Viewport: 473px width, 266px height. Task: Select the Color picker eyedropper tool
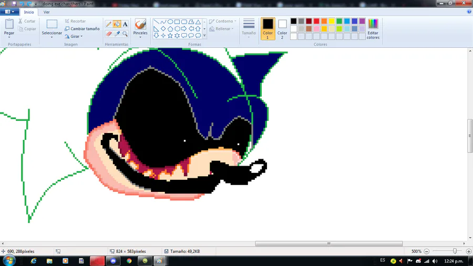(117, 34)
